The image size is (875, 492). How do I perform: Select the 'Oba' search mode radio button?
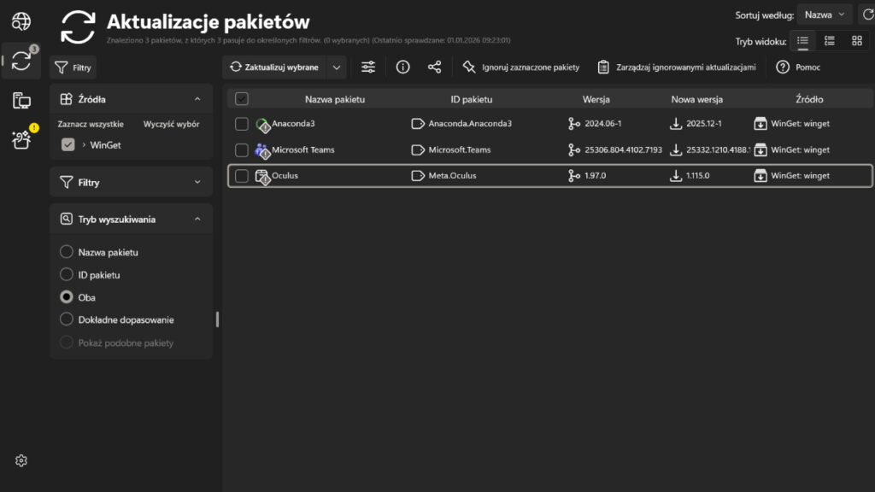coord(66,297)
